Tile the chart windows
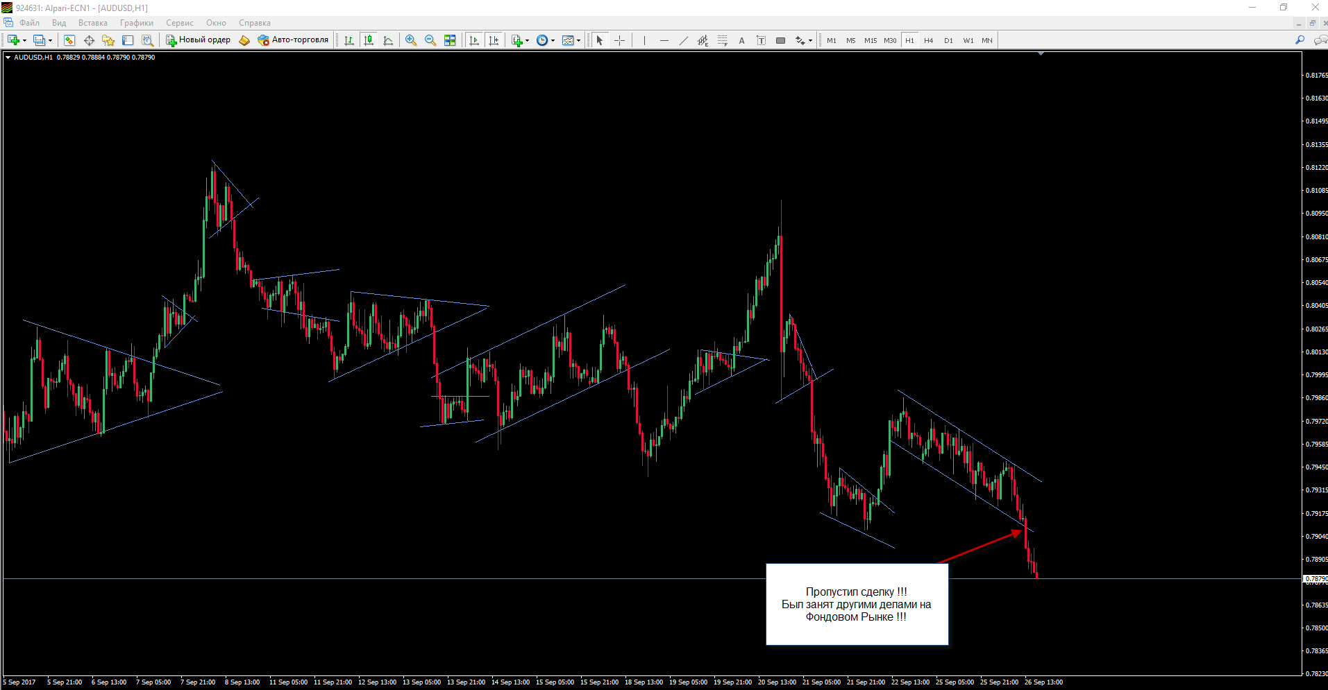This screenshot has width=1328, height=690. click(x=450, y=40)
